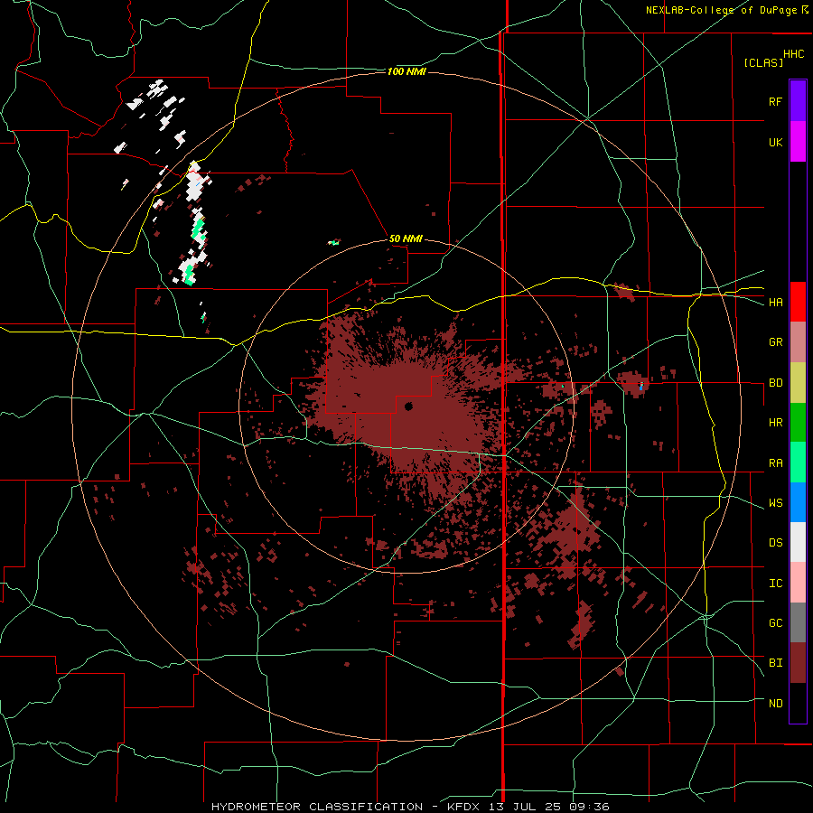Click the UK legend label
The height and width of the screenshot is (813, 813).
pyautogui.click(x=775, y=142)
